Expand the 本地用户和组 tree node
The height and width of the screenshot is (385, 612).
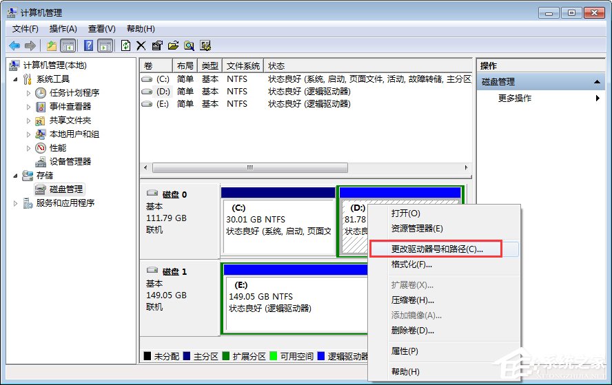tap(28, 134)
